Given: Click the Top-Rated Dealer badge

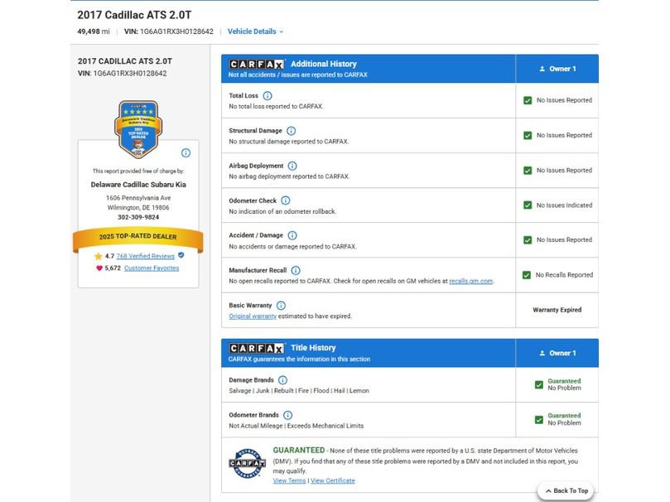Looking at the screenshot, I should pyautogui.click(x=138, y=129).
